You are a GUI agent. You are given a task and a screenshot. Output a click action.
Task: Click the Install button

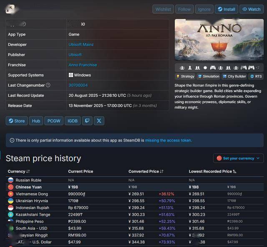coord(227,9)
